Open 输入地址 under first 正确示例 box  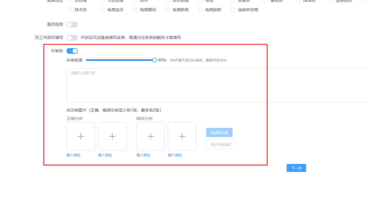coord(74,155)
